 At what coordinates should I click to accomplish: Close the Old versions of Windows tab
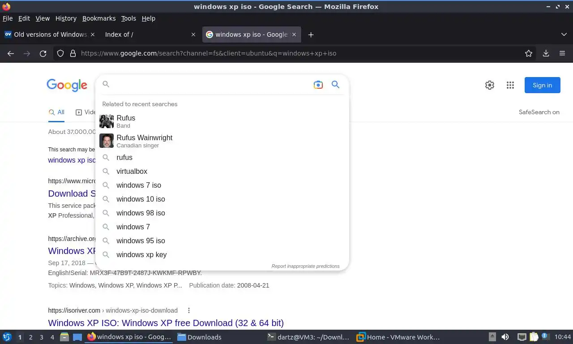click(x=93, y=34)
